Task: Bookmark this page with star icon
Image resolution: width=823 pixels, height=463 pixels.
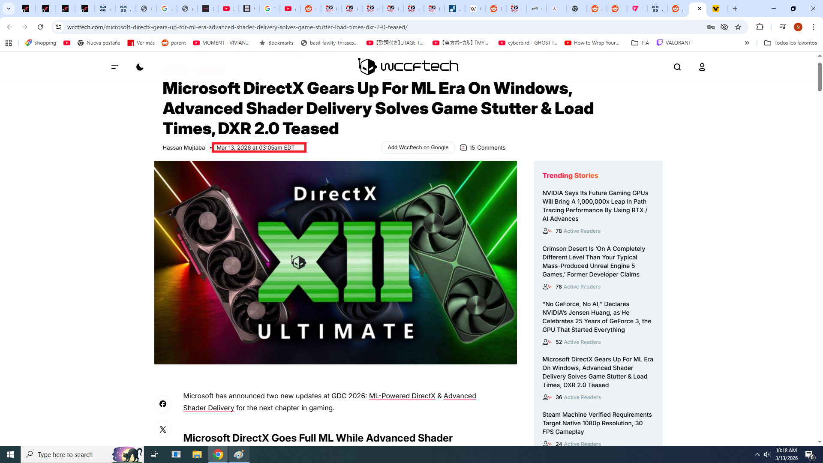Action: pos(738,27)
